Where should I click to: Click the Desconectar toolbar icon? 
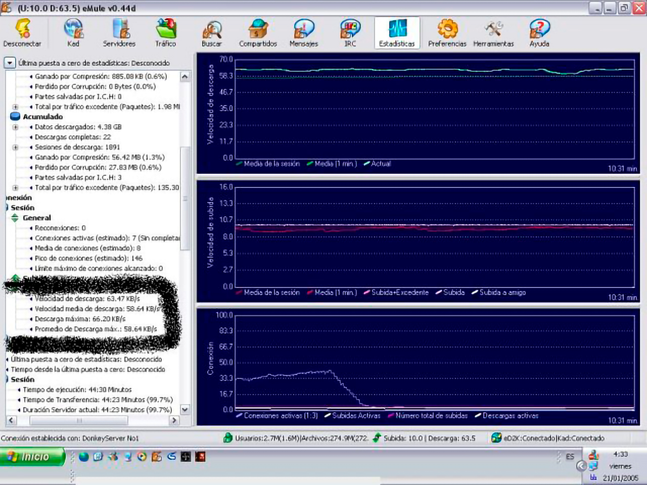22,33
